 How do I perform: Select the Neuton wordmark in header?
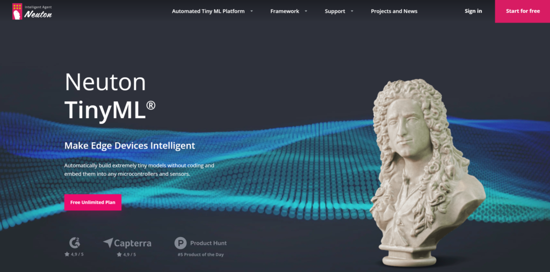point(38,14)
